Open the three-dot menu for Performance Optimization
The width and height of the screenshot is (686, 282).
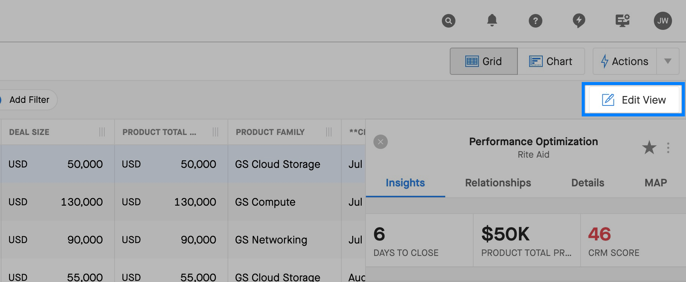pyautogui.click(x=668, y=147)
